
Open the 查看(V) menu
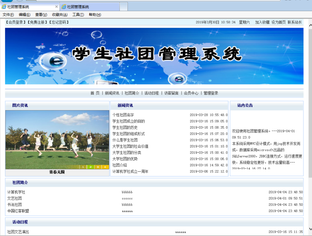(x=41, y=15)
